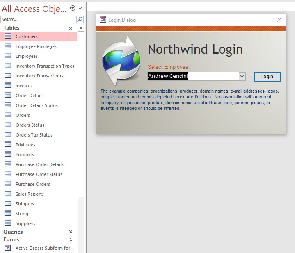Click the All Access Objects pane title
The height and width of the screenshot is (253, 295).
34,9
